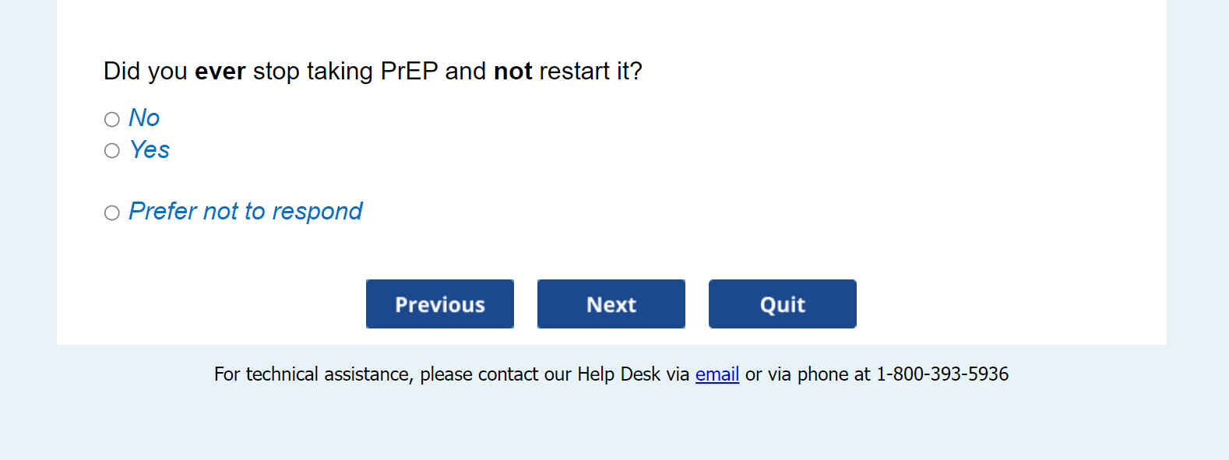Viewport: 1229px width, 460px height.
Task: Click the bold word "ever" in the question
Action: 220,72
